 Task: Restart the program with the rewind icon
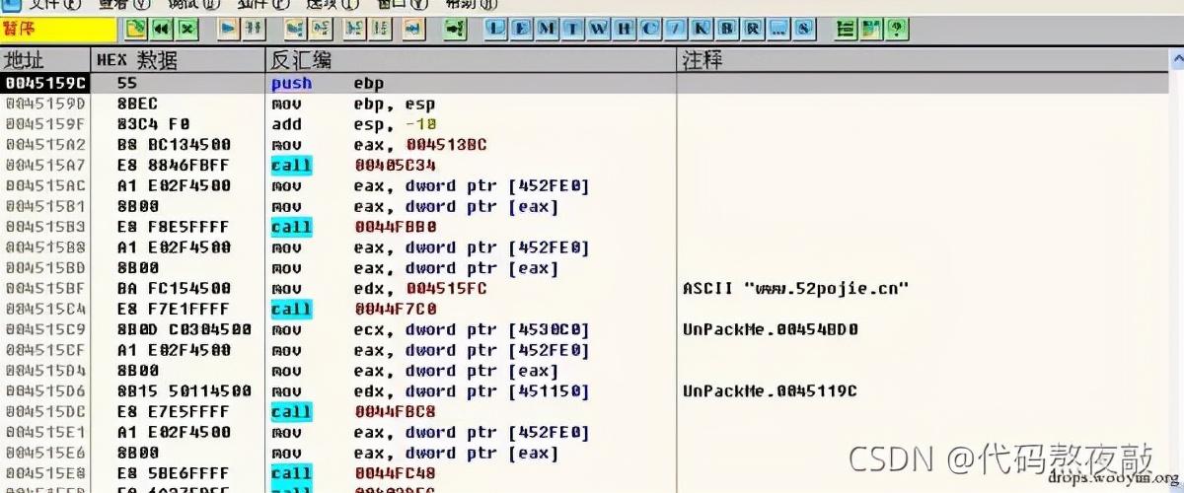pos(162,29)
